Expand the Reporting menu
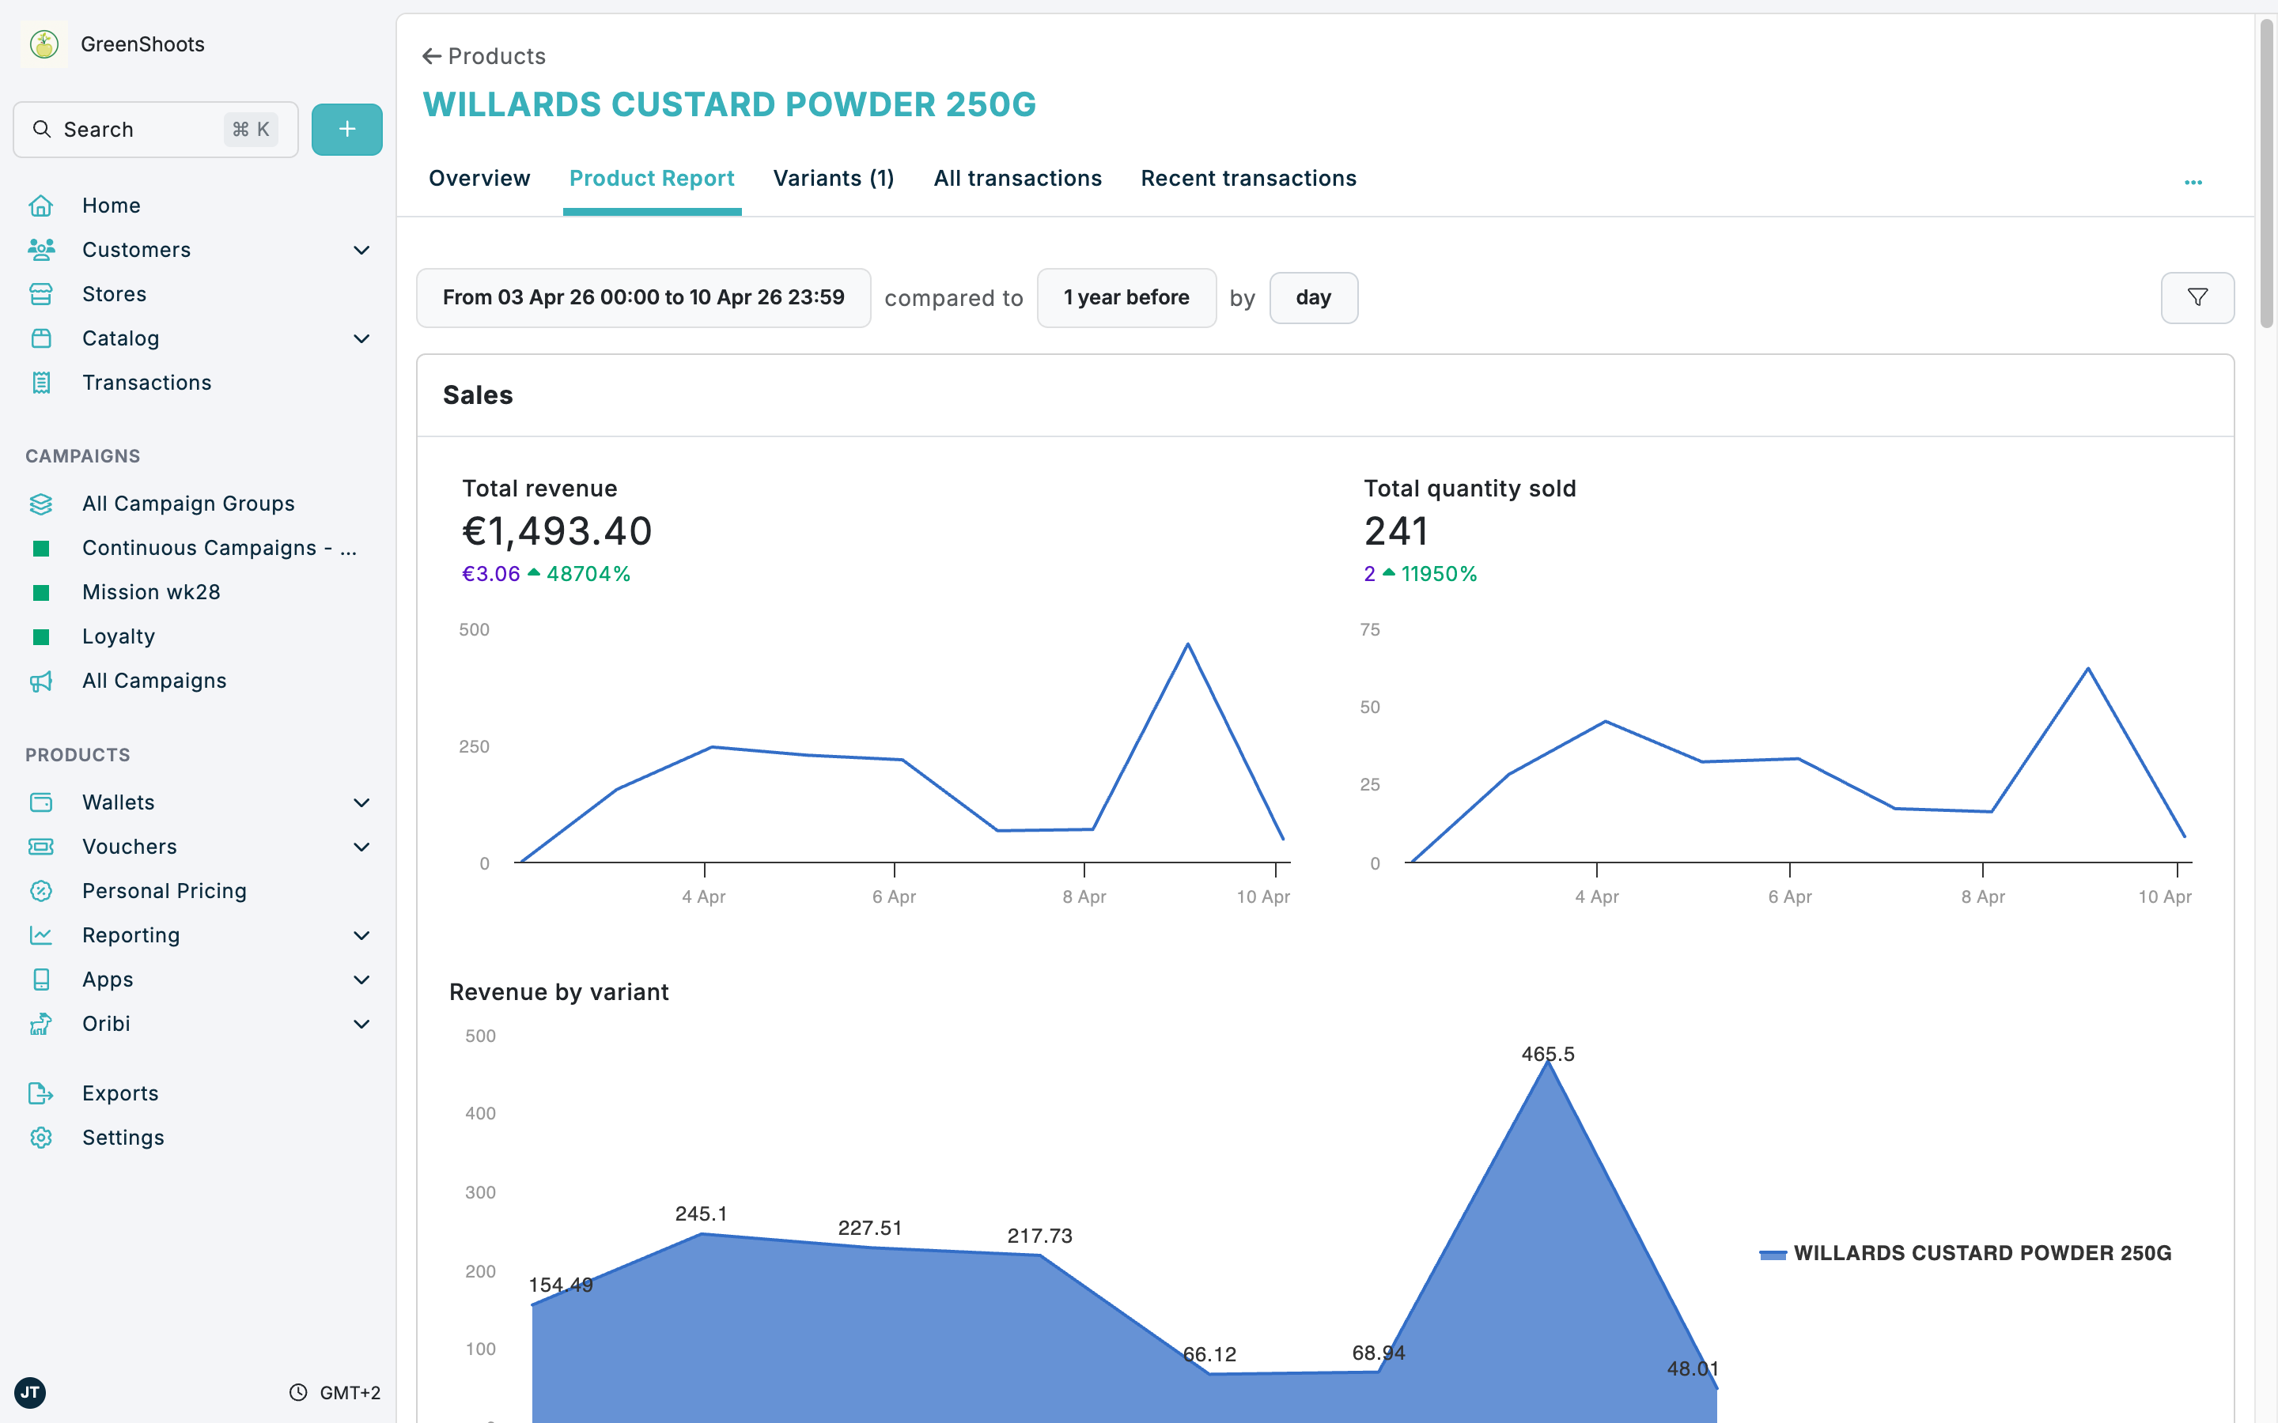 point(361,934)
